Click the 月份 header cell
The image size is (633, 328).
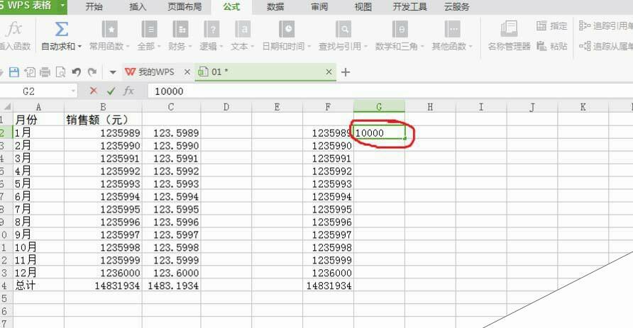[39, 120]
